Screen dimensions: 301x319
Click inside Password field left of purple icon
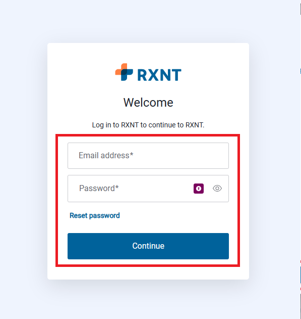point(155,189)
